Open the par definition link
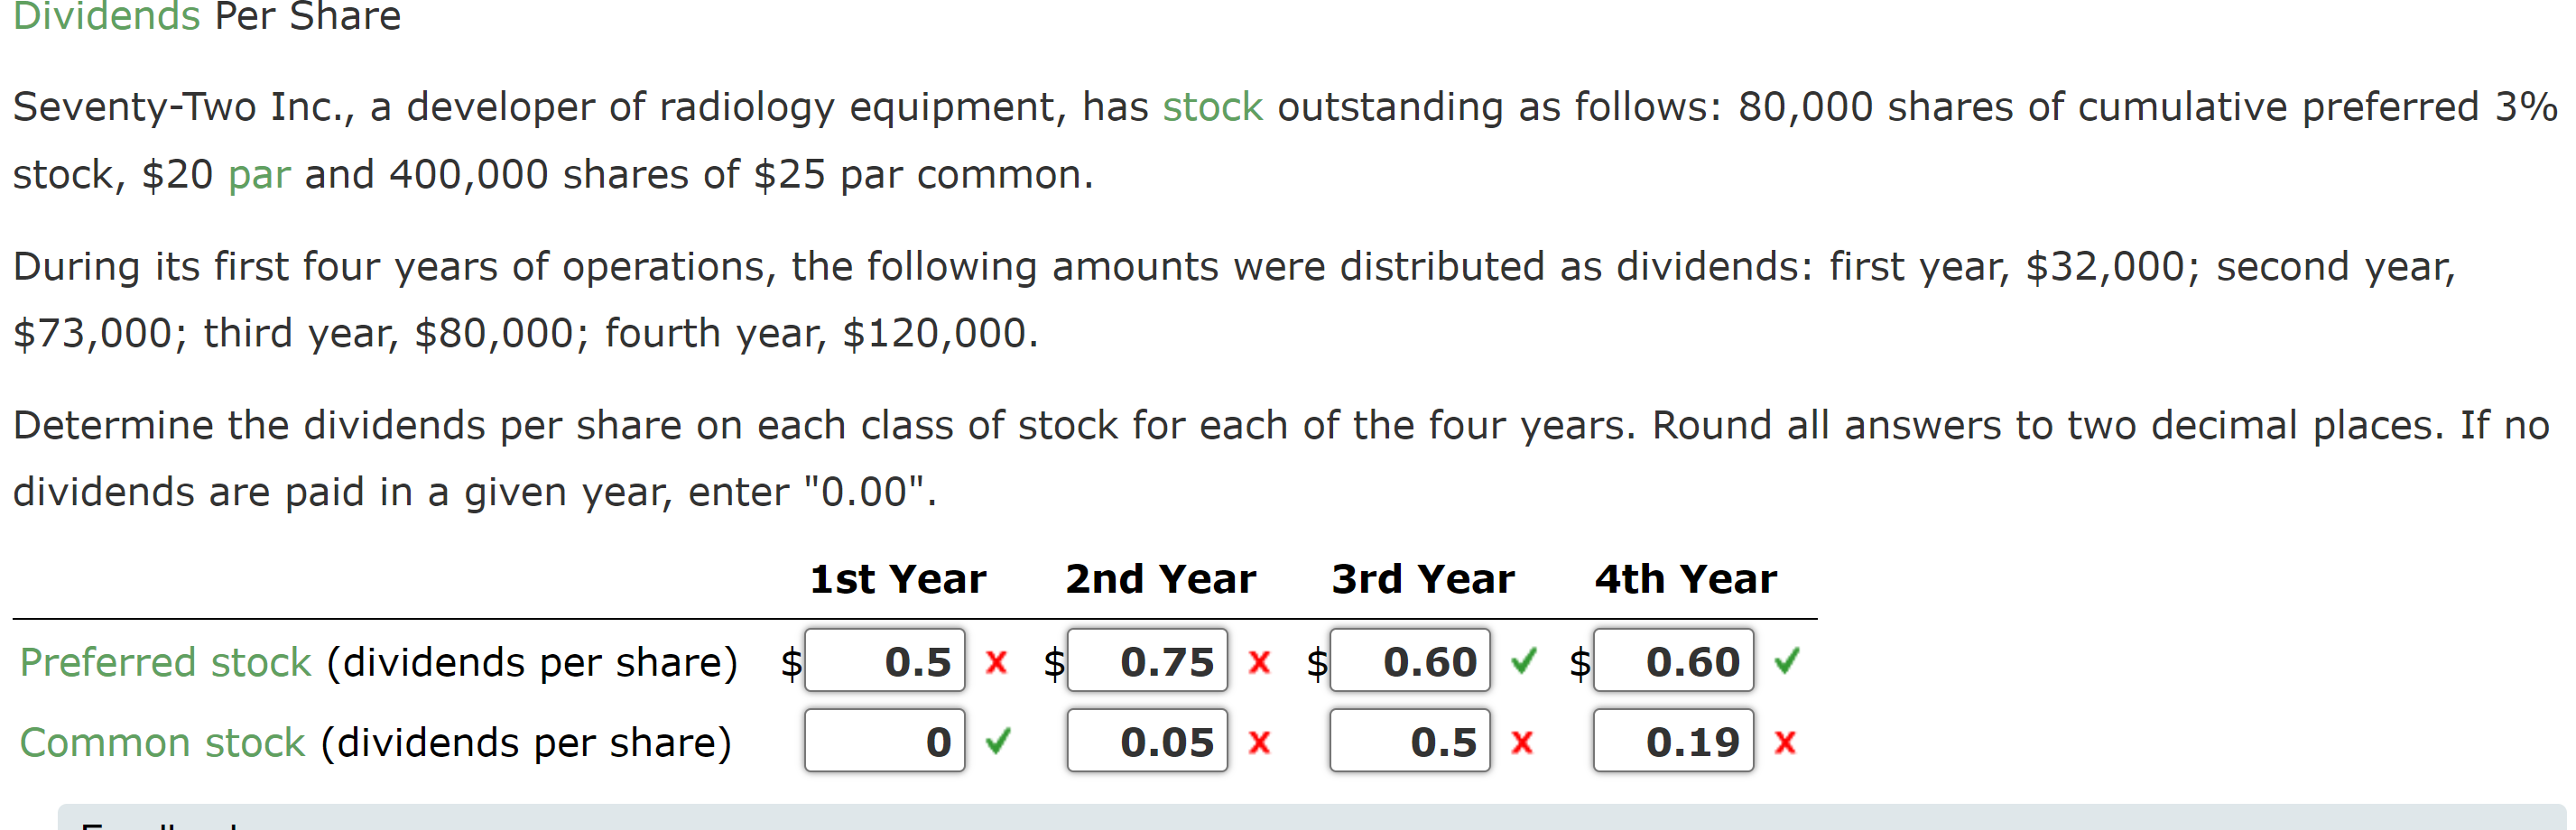Viewport: 2576px width, 830px height. [260, 173]
